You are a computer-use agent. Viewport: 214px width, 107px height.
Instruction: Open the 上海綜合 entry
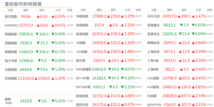153,52
